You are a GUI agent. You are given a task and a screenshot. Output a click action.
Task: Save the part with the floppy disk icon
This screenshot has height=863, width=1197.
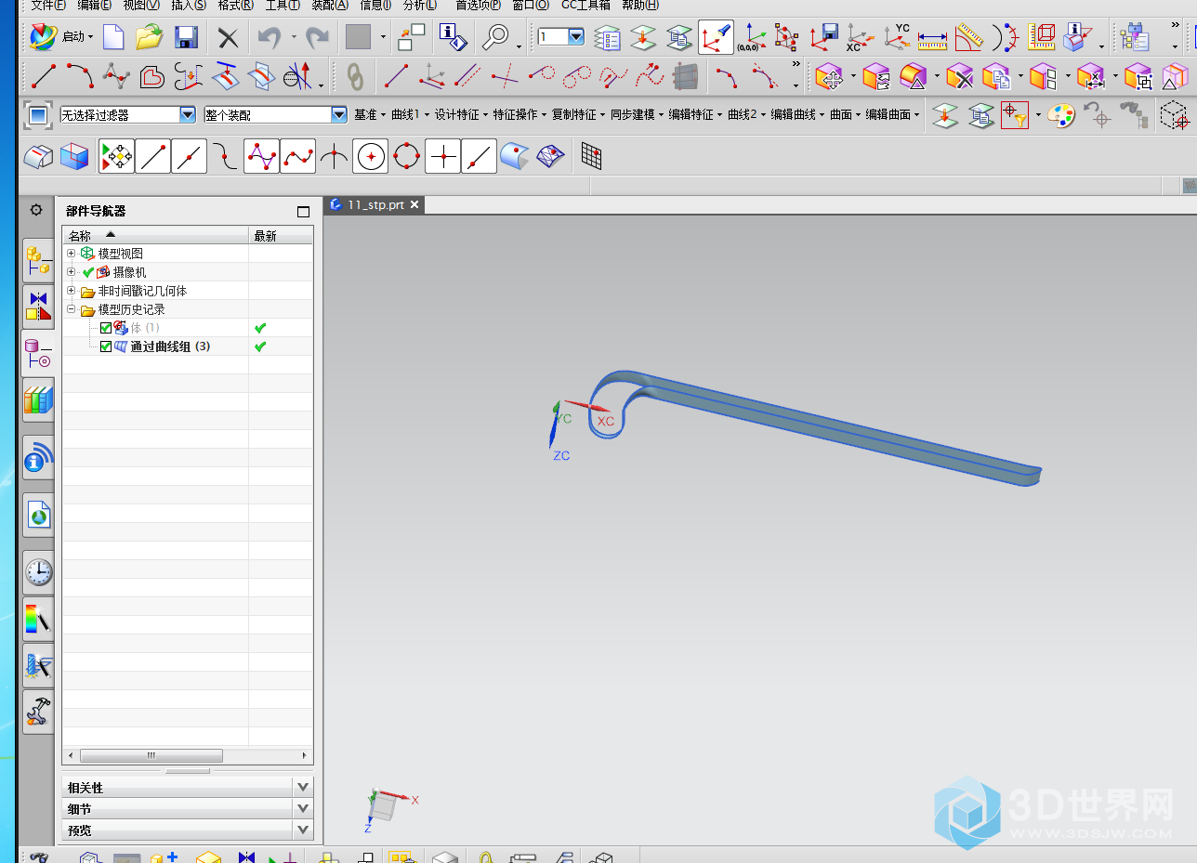click(x=186, y=37)
